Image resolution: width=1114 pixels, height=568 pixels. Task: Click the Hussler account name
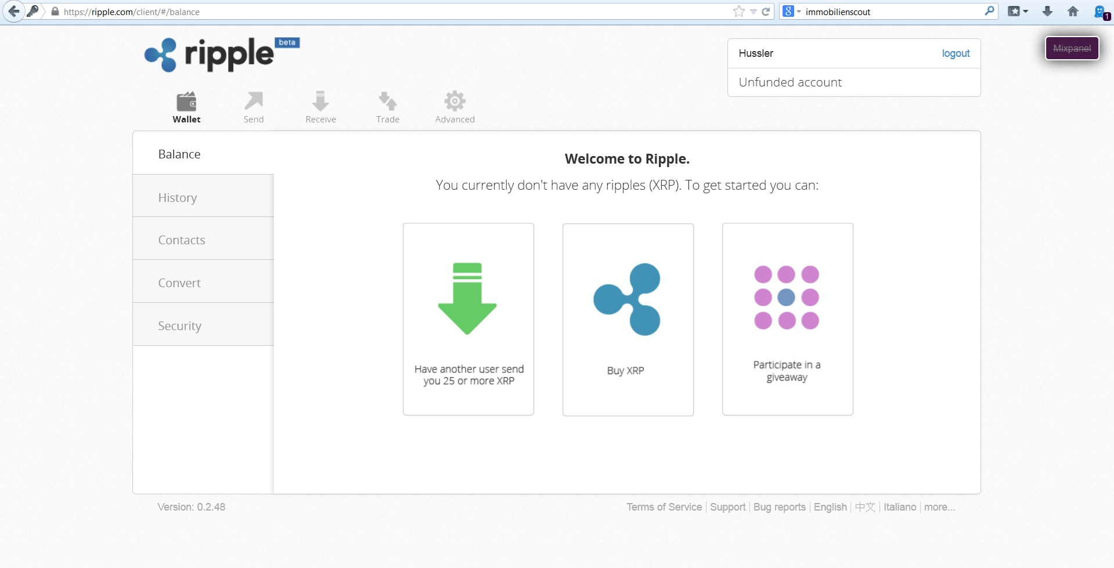(x=756, y=53)
